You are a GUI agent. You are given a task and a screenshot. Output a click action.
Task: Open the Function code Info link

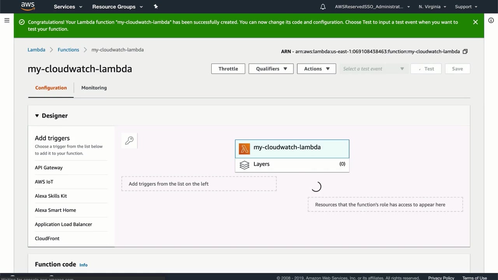pyautogui.click(x=84, y=265)
